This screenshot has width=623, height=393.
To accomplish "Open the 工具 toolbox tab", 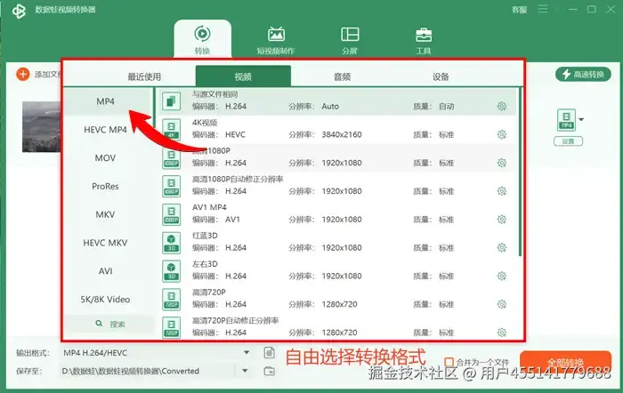I will tap(424, 40).
